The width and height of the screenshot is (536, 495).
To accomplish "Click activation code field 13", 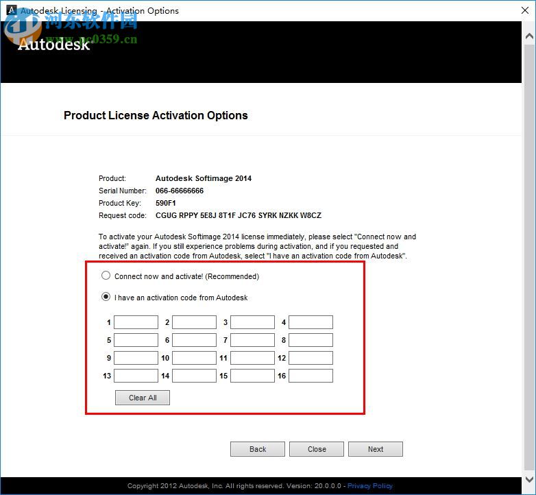I will [136, 376].
